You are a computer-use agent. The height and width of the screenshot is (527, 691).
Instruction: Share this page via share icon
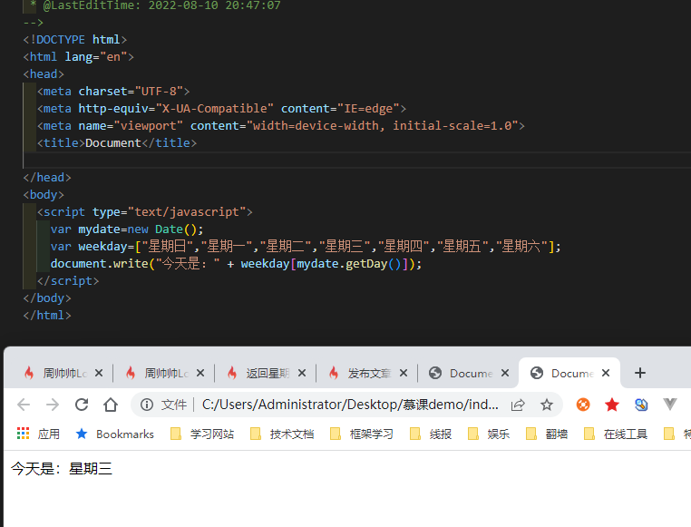[518, 404]
